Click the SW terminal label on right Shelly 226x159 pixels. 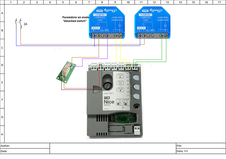(152, 30)
